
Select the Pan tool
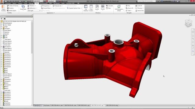(128, 6)
